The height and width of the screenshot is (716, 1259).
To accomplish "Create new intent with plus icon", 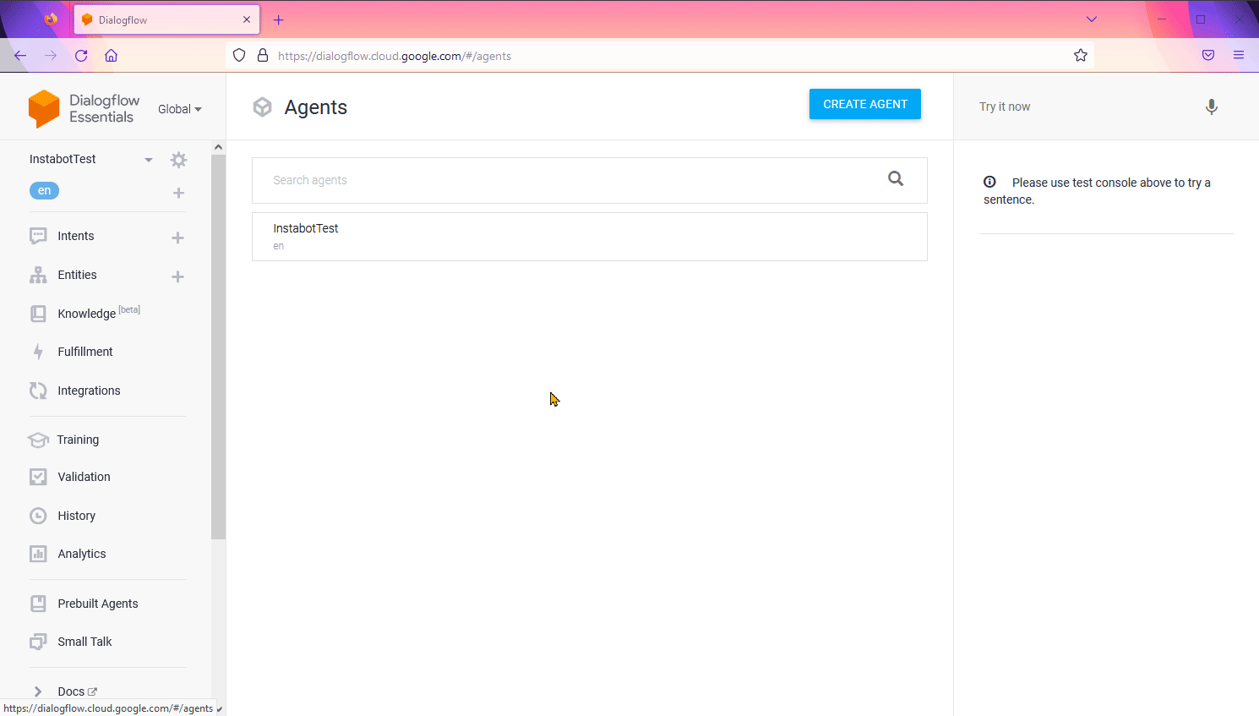I will coord(177,238).
